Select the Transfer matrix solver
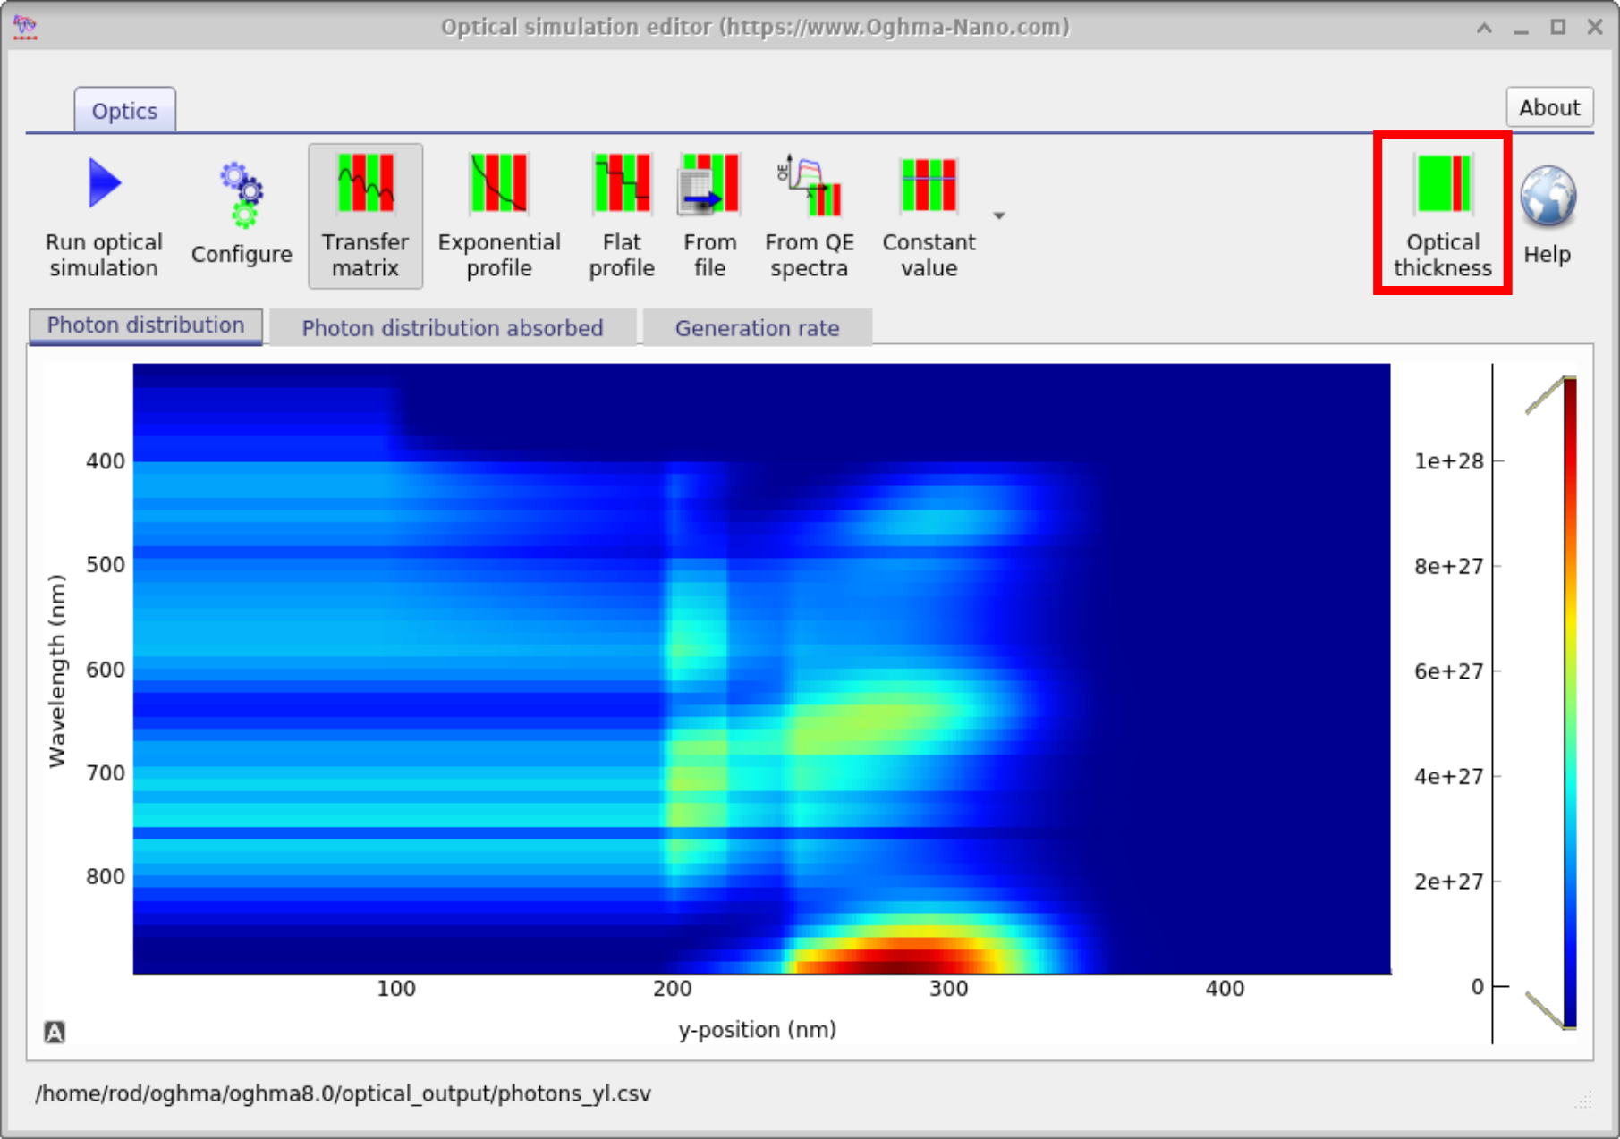Screen dimensions: 1620x1139 365,215
